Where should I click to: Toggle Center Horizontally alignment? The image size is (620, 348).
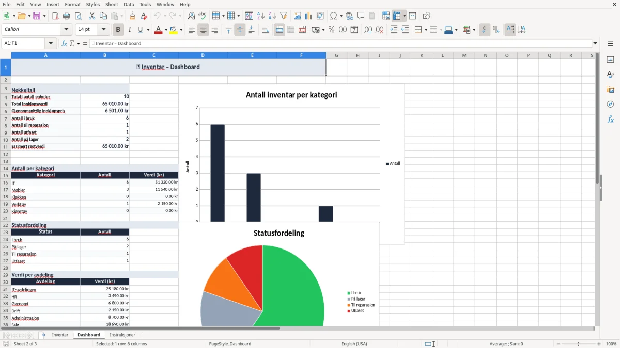pyautogui.click(x=203, y=30)
